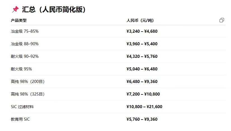231x131 pixels.
Task: Select the 耐火级 90–92% row label
Action: 25,56
